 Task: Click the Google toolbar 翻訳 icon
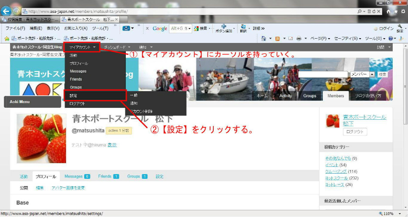tap(243, 29)
